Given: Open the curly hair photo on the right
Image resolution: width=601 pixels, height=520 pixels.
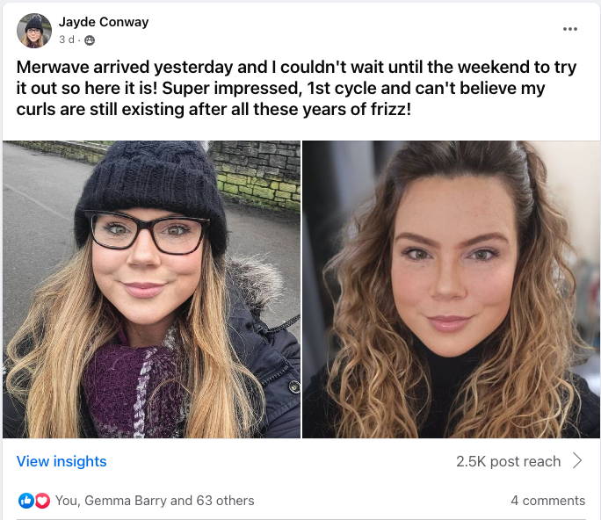Looking at the screenshot, I should click(451, 289).
